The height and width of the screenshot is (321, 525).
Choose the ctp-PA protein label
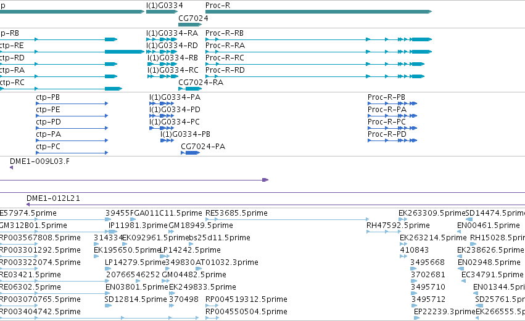point(48,134)
